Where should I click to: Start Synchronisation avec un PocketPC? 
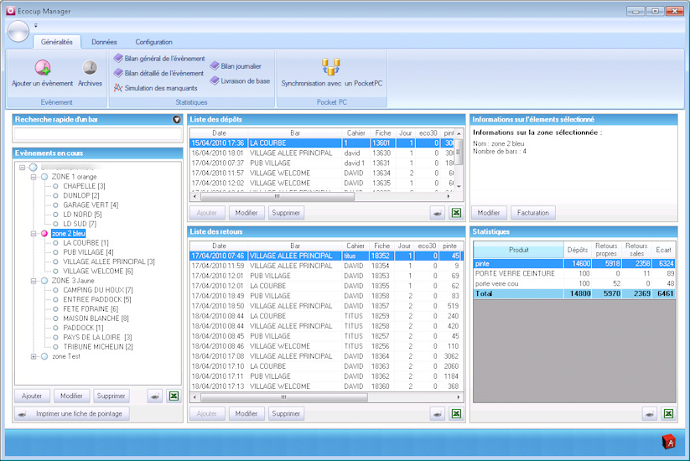(x=331, y=68)
